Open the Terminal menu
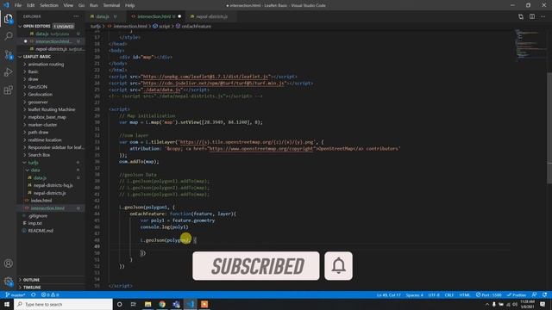 (x=111, y=5)
